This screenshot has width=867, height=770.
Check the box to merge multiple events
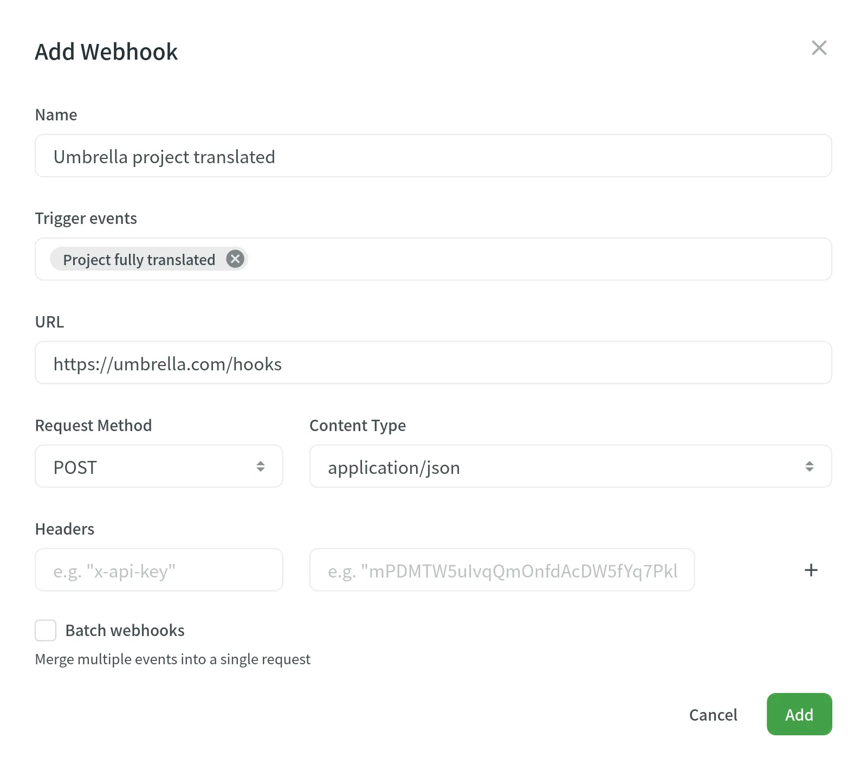click(x=46, y=630)
